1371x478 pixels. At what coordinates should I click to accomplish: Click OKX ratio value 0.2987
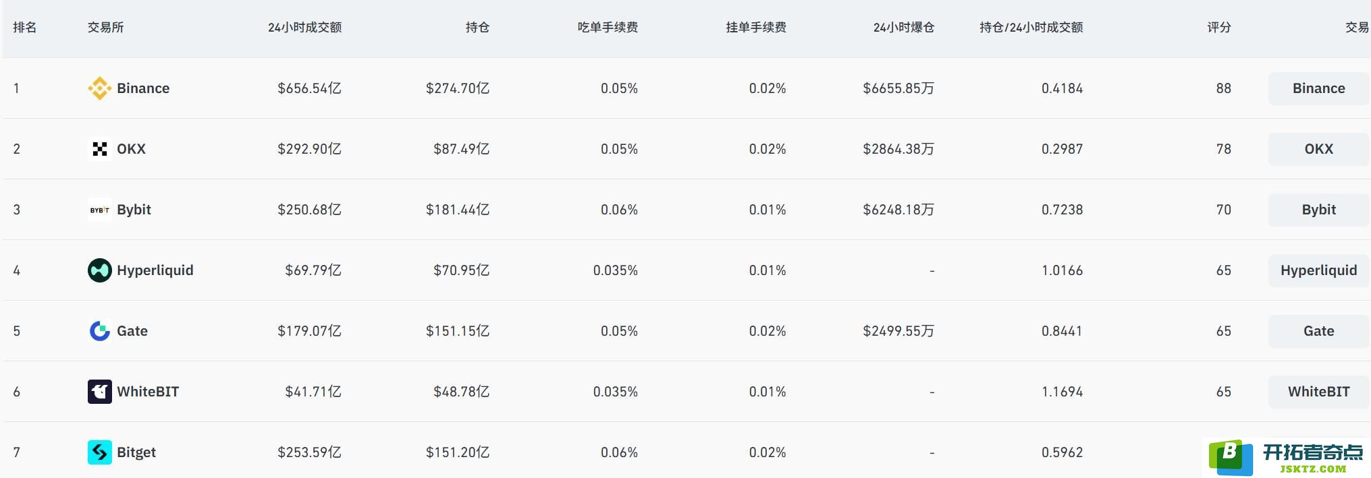[1062, 149]
